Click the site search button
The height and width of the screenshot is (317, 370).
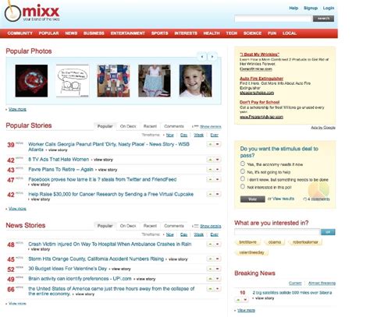(323, 19)
